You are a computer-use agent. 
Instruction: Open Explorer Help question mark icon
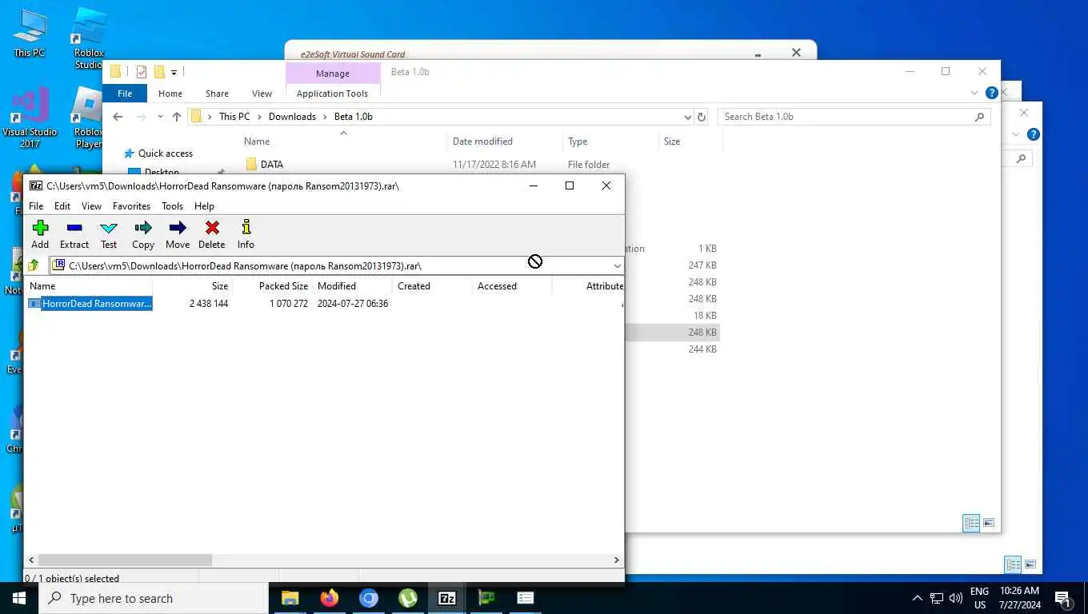coord(992,94)
